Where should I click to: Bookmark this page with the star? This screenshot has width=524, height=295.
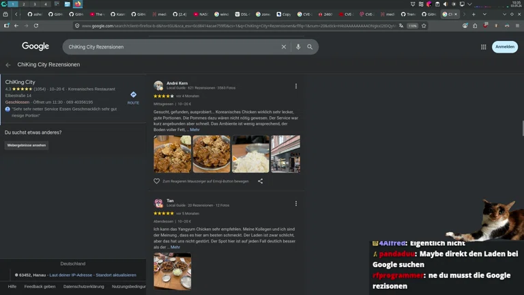pos(424,26)
